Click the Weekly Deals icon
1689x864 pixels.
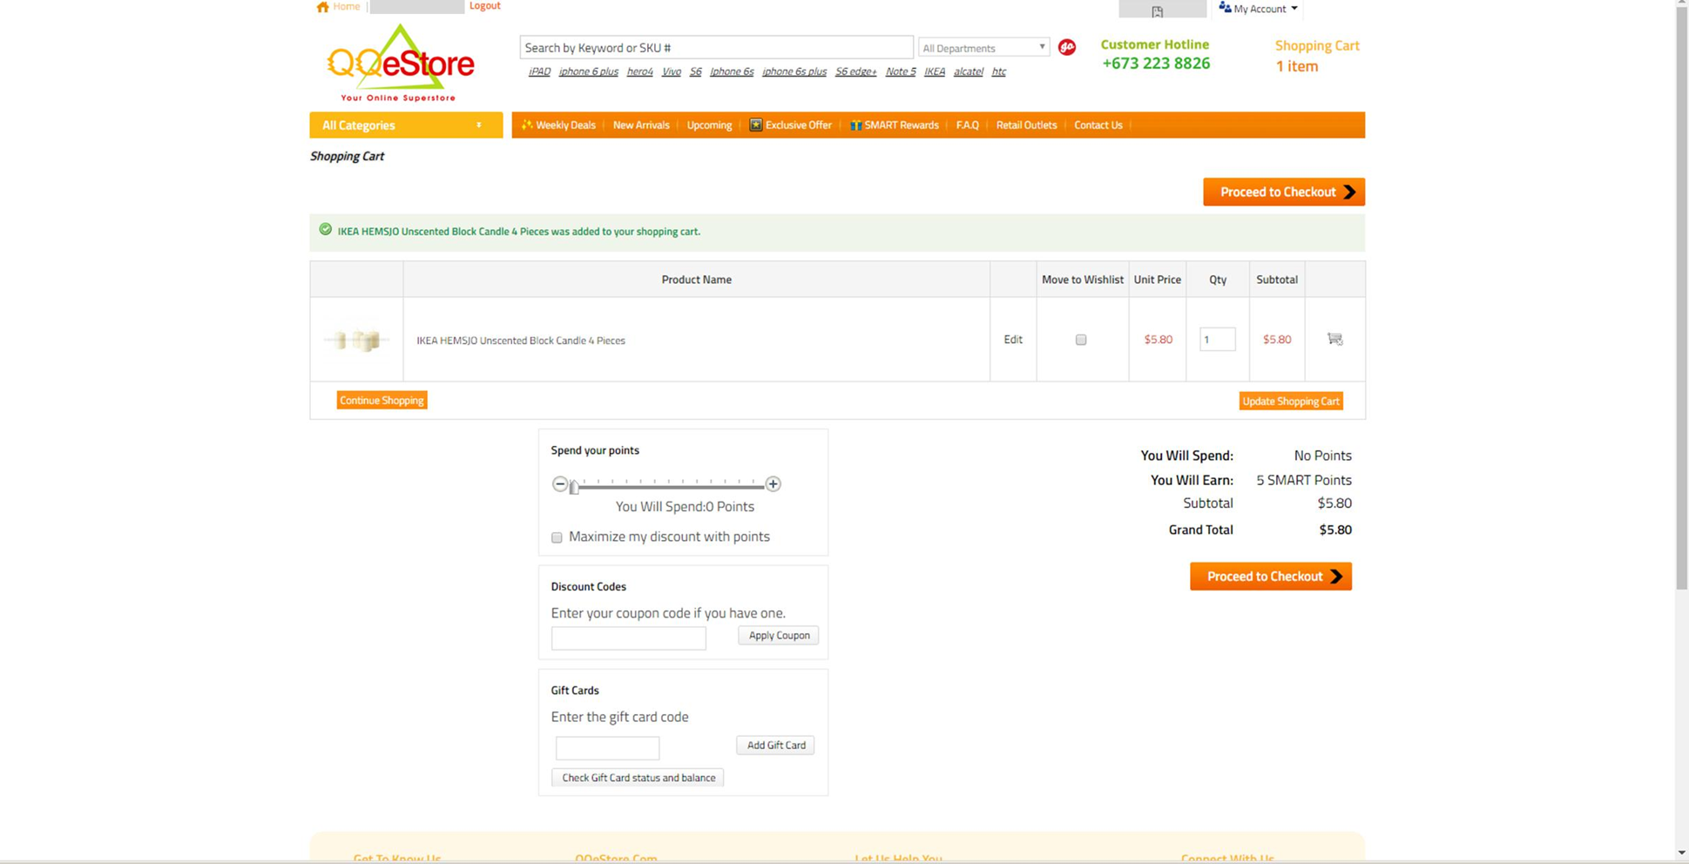[x=526, y=125]
